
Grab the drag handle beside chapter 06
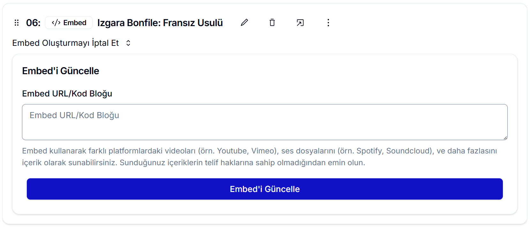tap(17, 23)
